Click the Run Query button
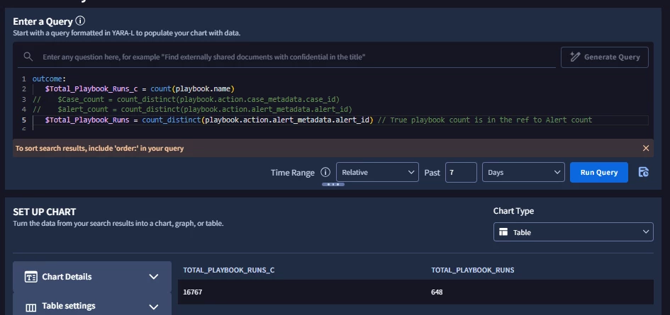 pos(599,173)
